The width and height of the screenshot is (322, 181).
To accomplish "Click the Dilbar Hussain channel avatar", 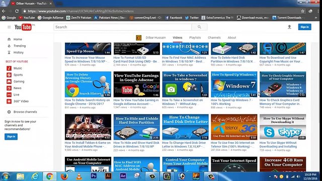I will (x=139, y=38).
